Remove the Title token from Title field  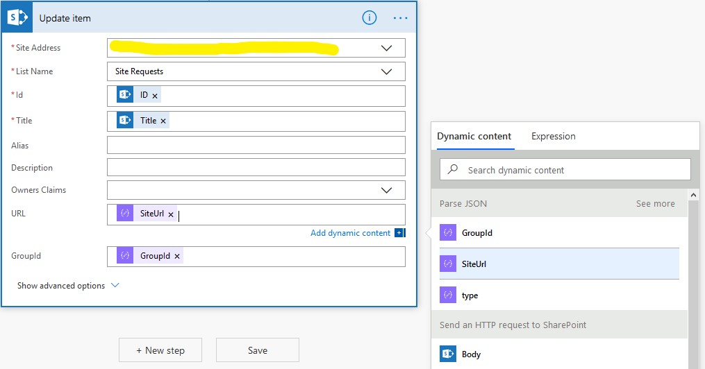tap(163, 121)
